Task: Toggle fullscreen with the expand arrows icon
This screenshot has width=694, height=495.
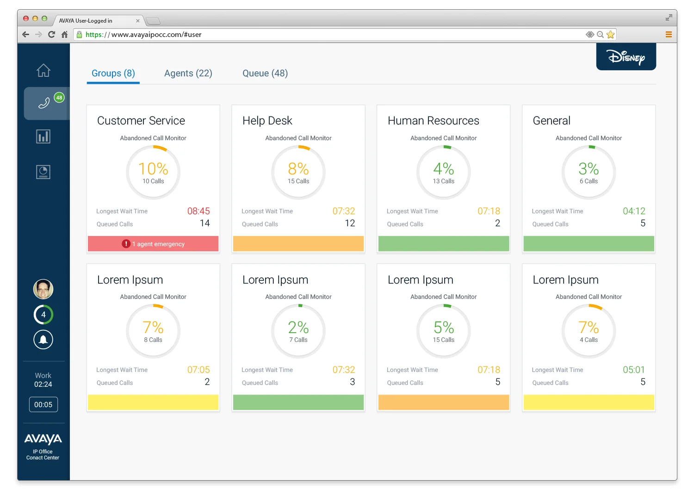Action: tap(669, 18)
